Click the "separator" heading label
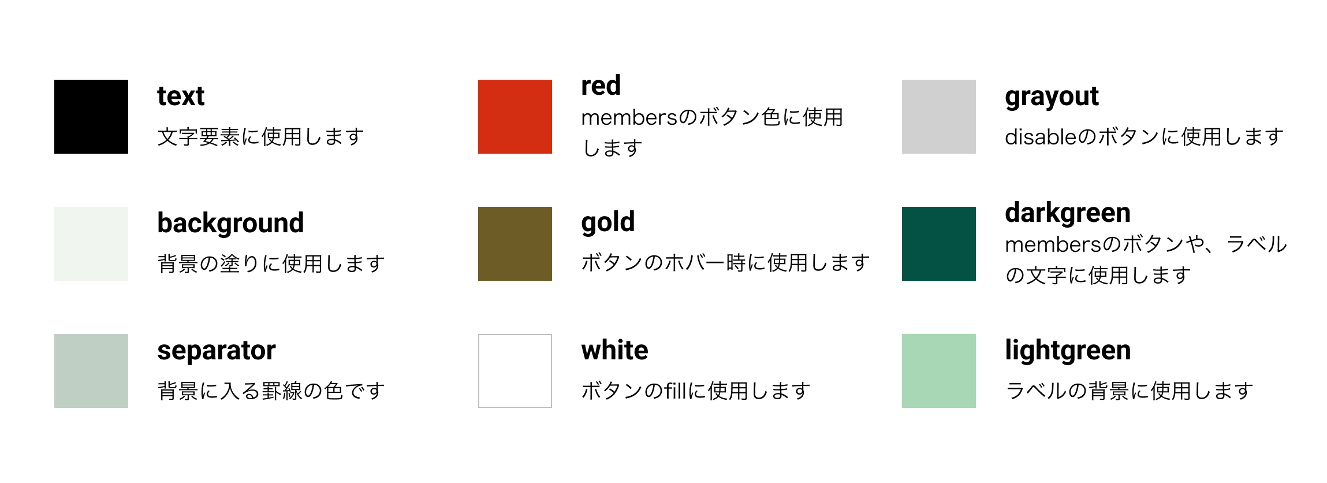The image size is (1327, 483). [x=217, y=351]
